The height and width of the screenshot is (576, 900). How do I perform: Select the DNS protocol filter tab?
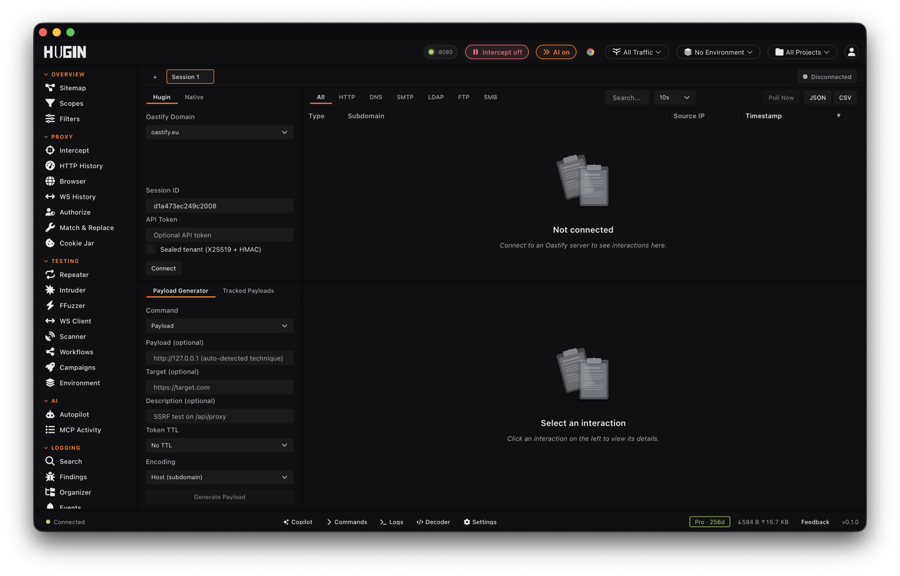(x=376, y=97)
